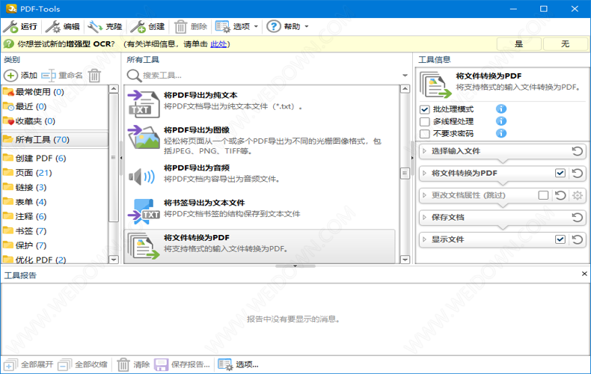Viewport: 591px width, 374px height.
Task: Click 选项... in report toolbar
Action: point(238,364)
